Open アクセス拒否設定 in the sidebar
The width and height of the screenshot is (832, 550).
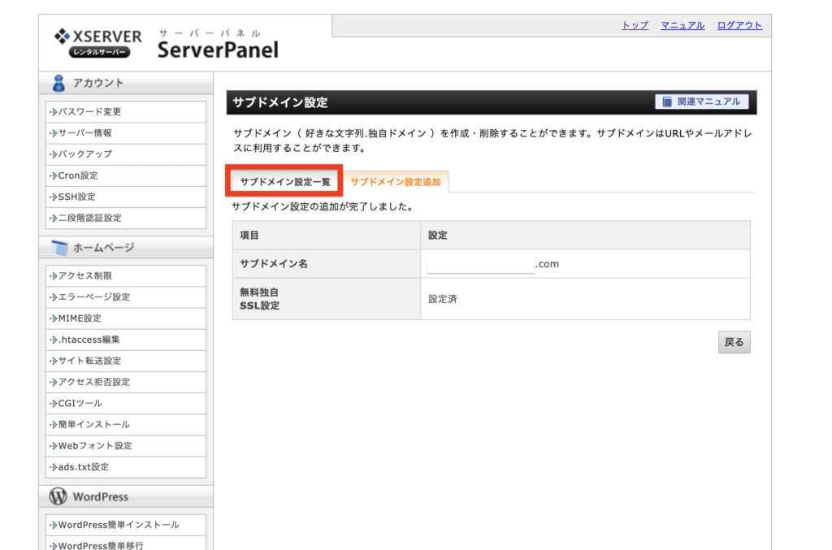pyautogui.click(x=126, y=382)
